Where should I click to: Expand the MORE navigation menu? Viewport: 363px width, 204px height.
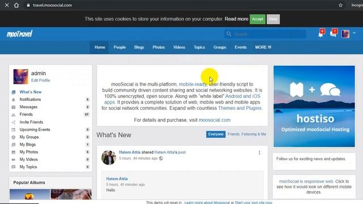[263, 47]
